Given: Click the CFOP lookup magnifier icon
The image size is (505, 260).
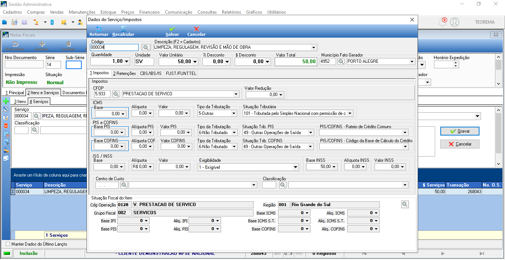Looking at the screenshot, I should [116, 94].
